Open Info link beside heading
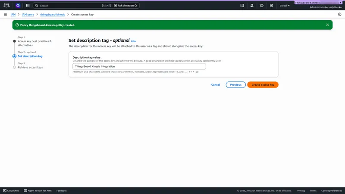 point(133,41)
